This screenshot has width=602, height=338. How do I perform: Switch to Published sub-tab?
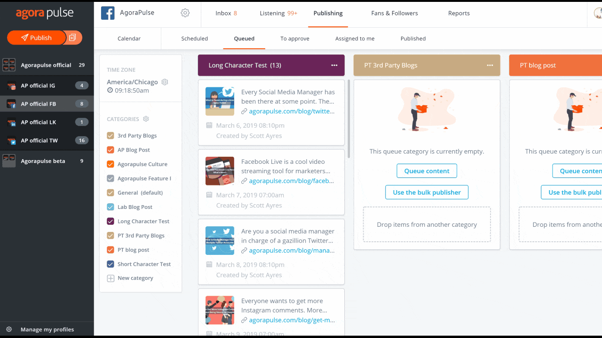tap(413, 38)
